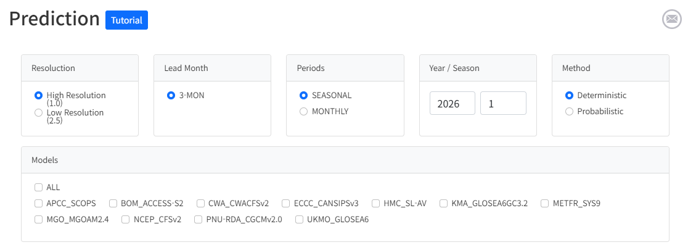Switch method to Probabilistic
This screenshot has width=688, height=250.
(x=569, y=112)
